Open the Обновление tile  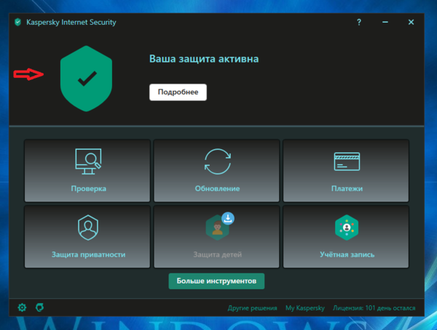click(x=216, y=171)
